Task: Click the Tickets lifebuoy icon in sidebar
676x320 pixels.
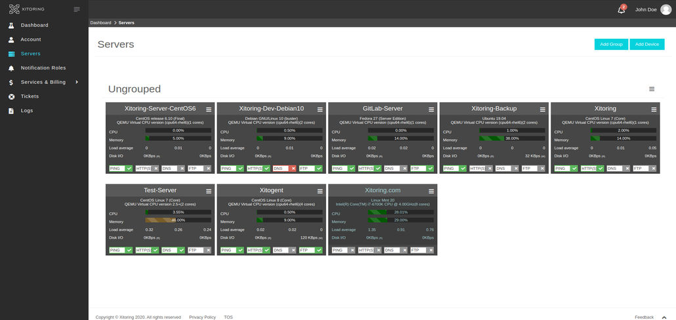Action: coord(12,96)
